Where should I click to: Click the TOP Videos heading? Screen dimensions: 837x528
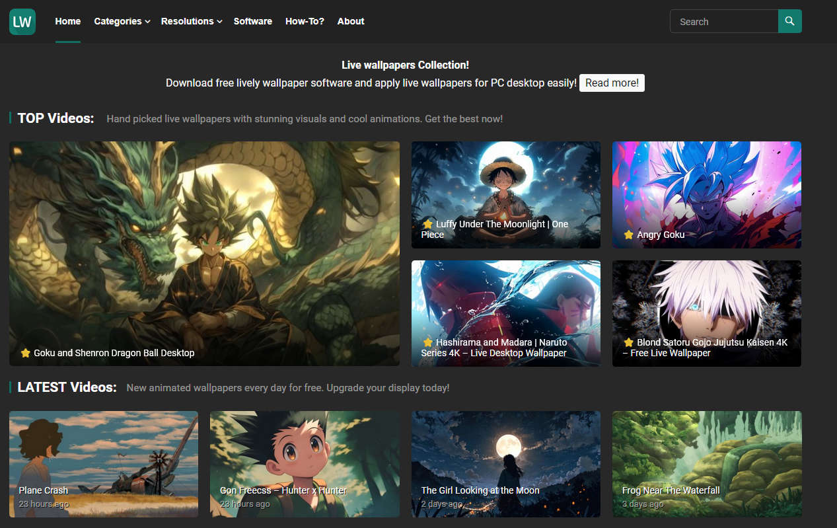(56, 118)
